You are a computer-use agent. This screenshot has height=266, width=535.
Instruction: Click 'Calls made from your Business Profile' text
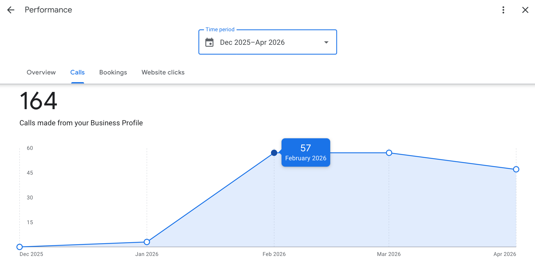pos(81,123)
